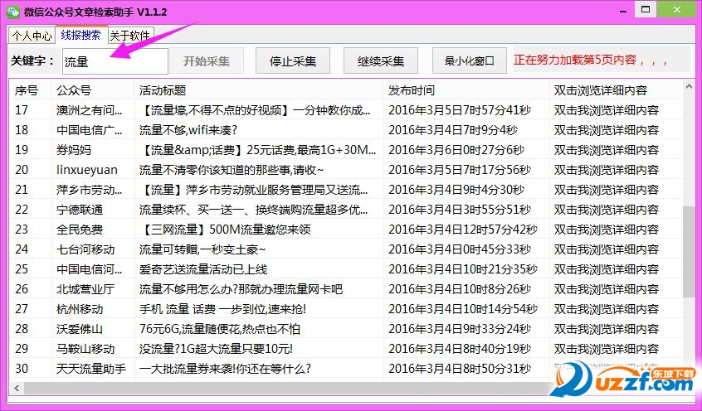Click 双击我浏览详细内容 in row 20

point(607,170)
